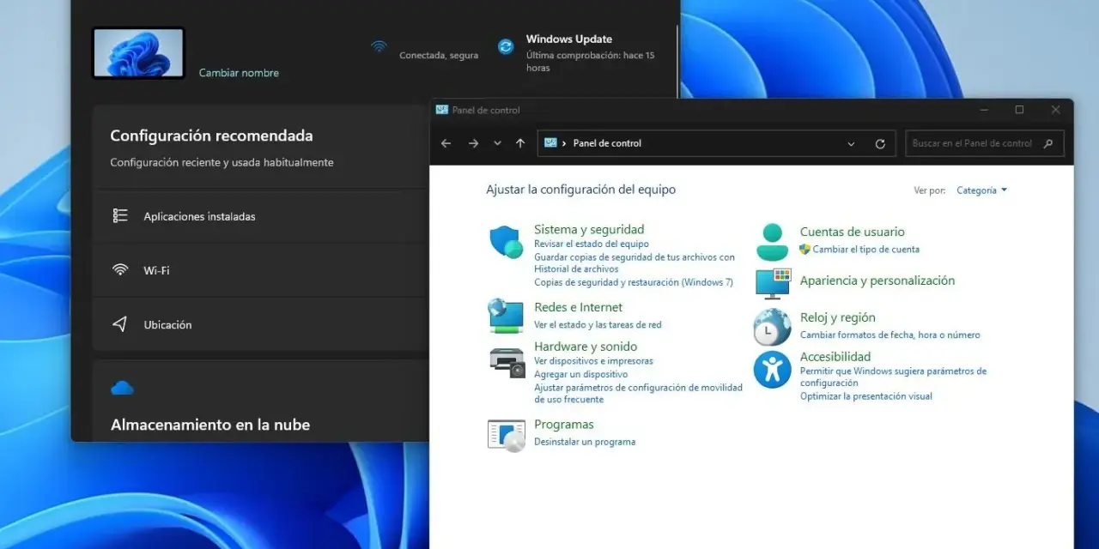Screen dimensions: 1099x549
Task: Open Hardware y sonido category
Action: pyautogui.click(x=586, y=347)
